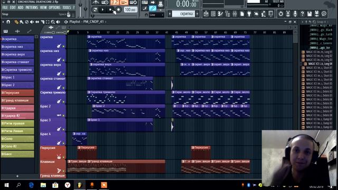
Task: Click the microphone one-click recording icon
Action: click(295, 14)
